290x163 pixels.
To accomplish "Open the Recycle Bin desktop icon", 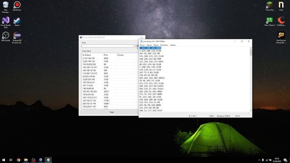I will 5,7.
